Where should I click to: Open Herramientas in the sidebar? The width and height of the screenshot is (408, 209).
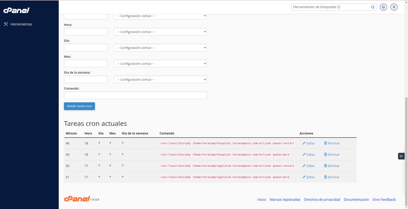(x=18, y=24)
